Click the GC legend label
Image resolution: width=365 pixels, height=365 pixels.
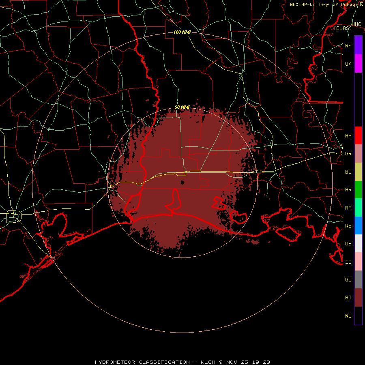348,280
